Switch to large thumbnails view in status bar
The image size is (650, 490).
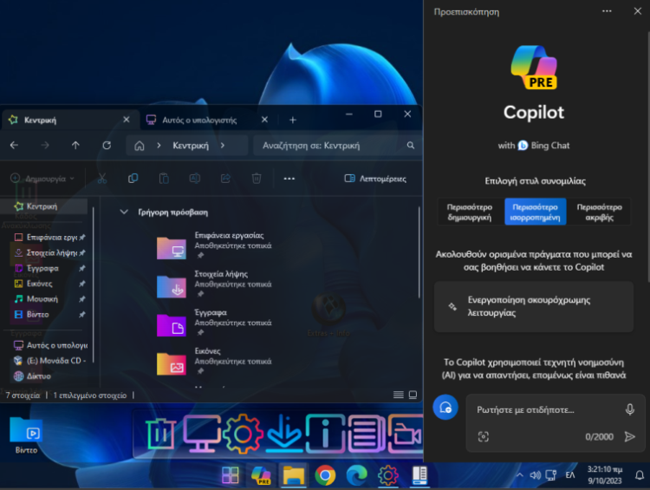[x=413, y=395]
